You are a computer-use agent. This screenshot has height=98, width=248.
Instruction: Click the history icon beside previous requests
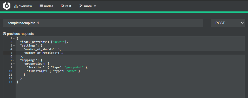(5, 34)
